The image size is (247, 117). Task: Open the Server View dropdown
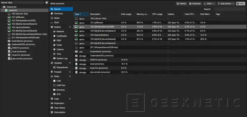click(22, 2)
